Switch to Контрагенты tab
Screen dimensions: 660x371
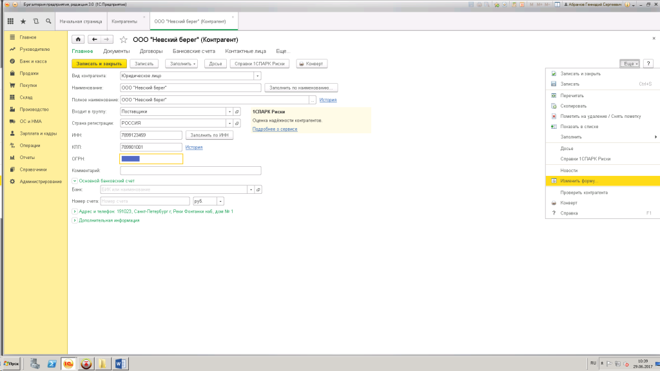(x=124, y=21)
